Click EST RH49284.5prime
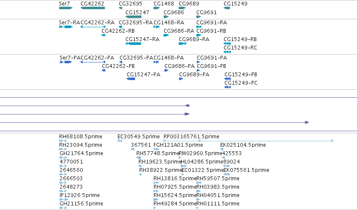The height and width of the screenshot is (210, 357). tap(155, 208)
